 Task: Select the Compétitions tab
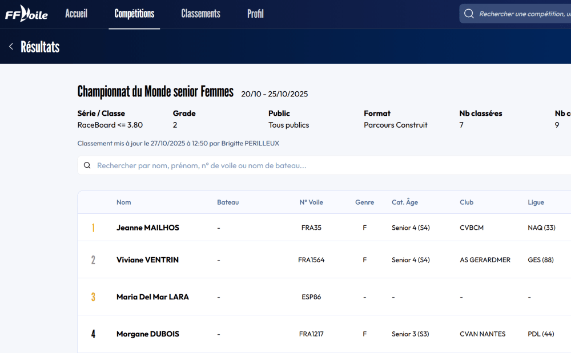point(134,14)
